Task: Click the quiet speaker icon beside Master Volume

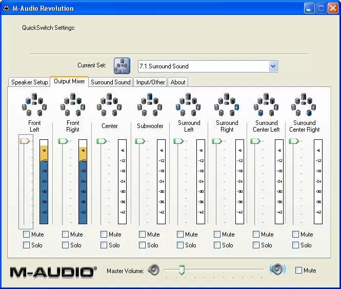Action: (x=153, y=270)
